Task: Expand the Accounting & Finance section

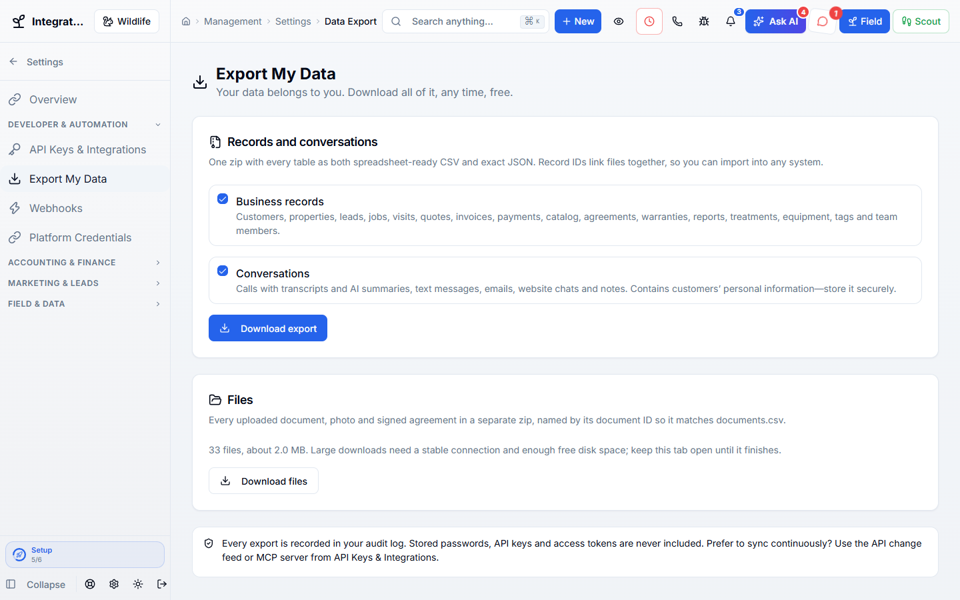Action: 85,263
